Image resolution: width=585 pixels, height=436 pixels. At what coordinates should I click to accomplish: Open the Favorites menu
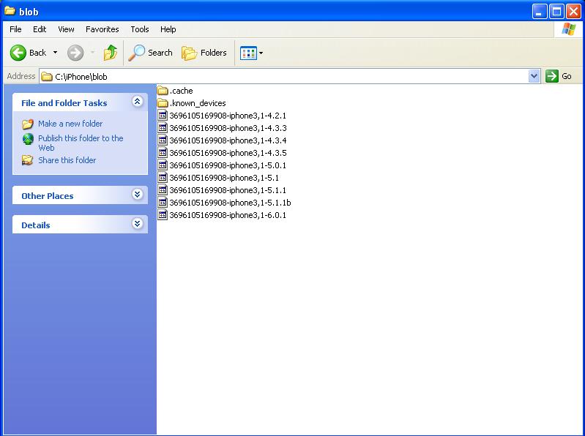click(x=102, y=29)
